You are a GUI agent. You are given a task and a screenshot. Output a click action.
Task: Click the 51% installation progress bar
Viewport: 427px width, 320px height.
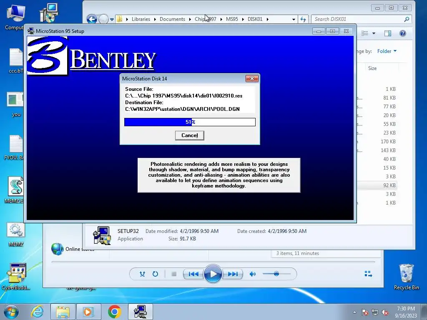(x=190, y=122)
